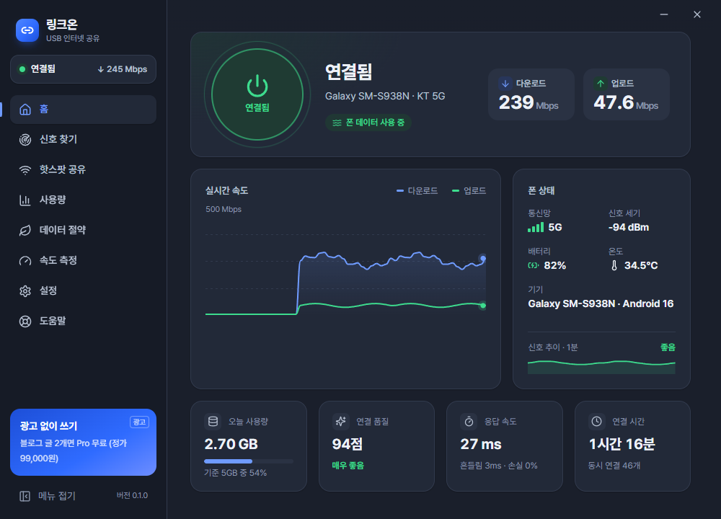Open the 홈 menu item
Image resolution: width=721 pixels, height=519 pixels.
[83, 110]
